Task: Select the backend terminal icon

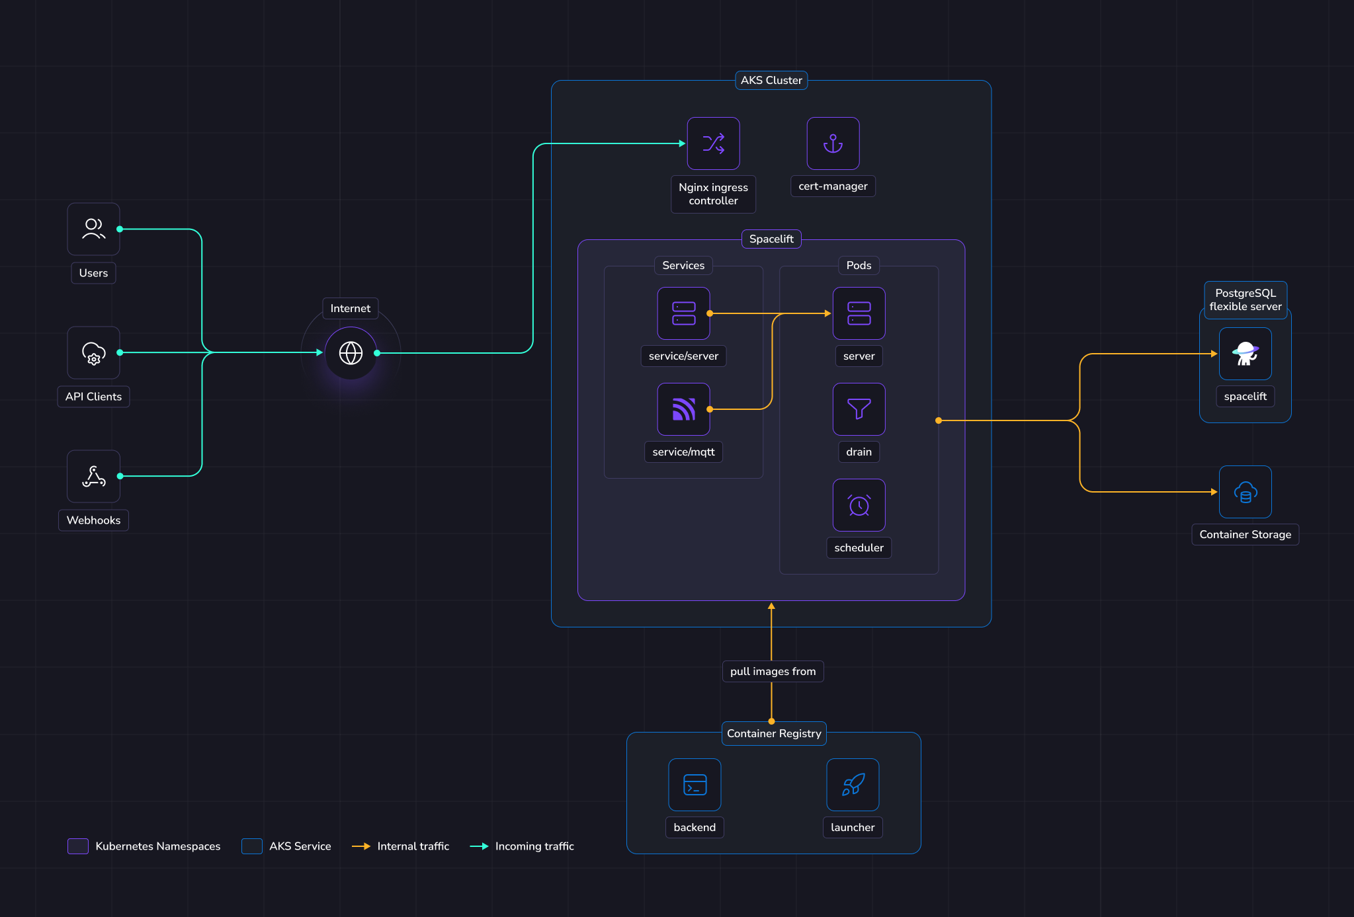Action: 695,785
